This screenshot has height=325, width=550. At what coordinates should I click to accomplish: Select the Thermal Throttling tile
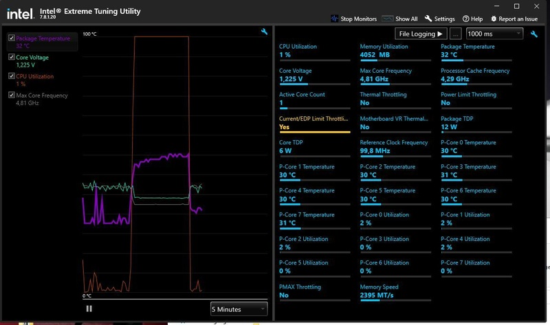click(395, 100)
